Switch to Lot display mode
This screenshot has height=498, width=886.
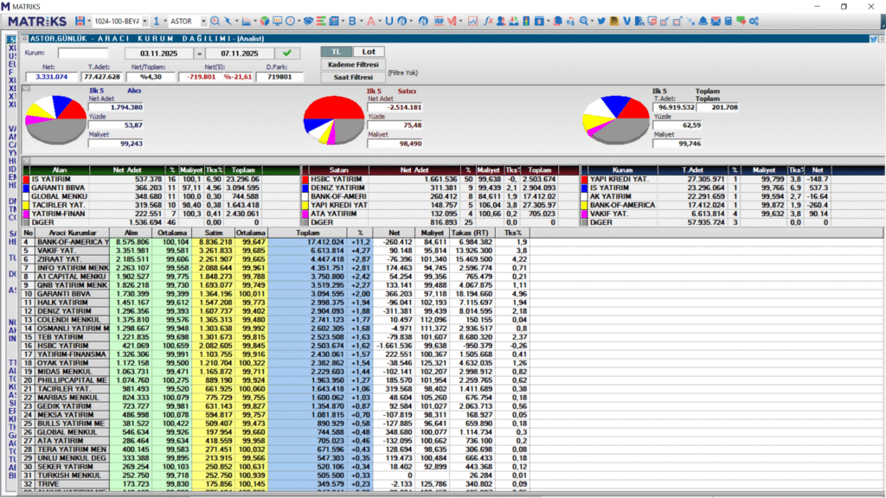coord(369,52)
